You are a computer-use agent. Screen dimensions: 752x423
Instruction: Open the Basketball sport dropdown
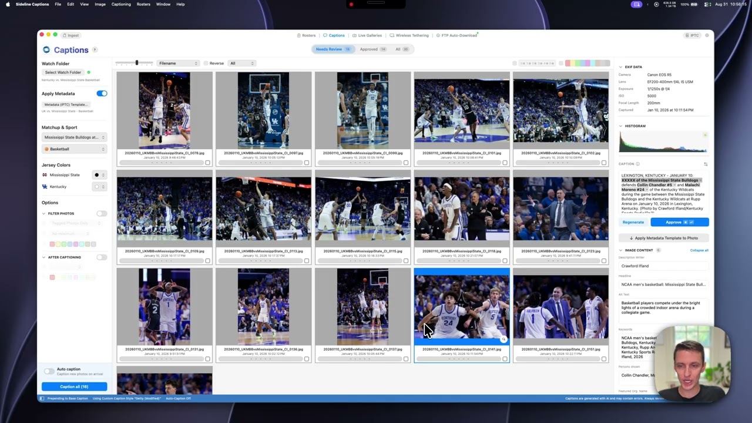74,149
